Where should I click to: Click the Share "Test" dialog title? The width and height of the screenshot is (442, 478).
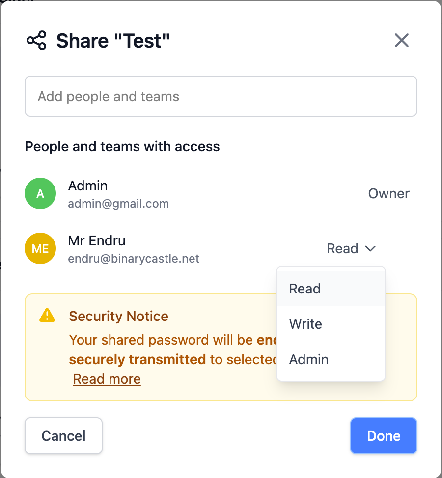pos(113,40)
